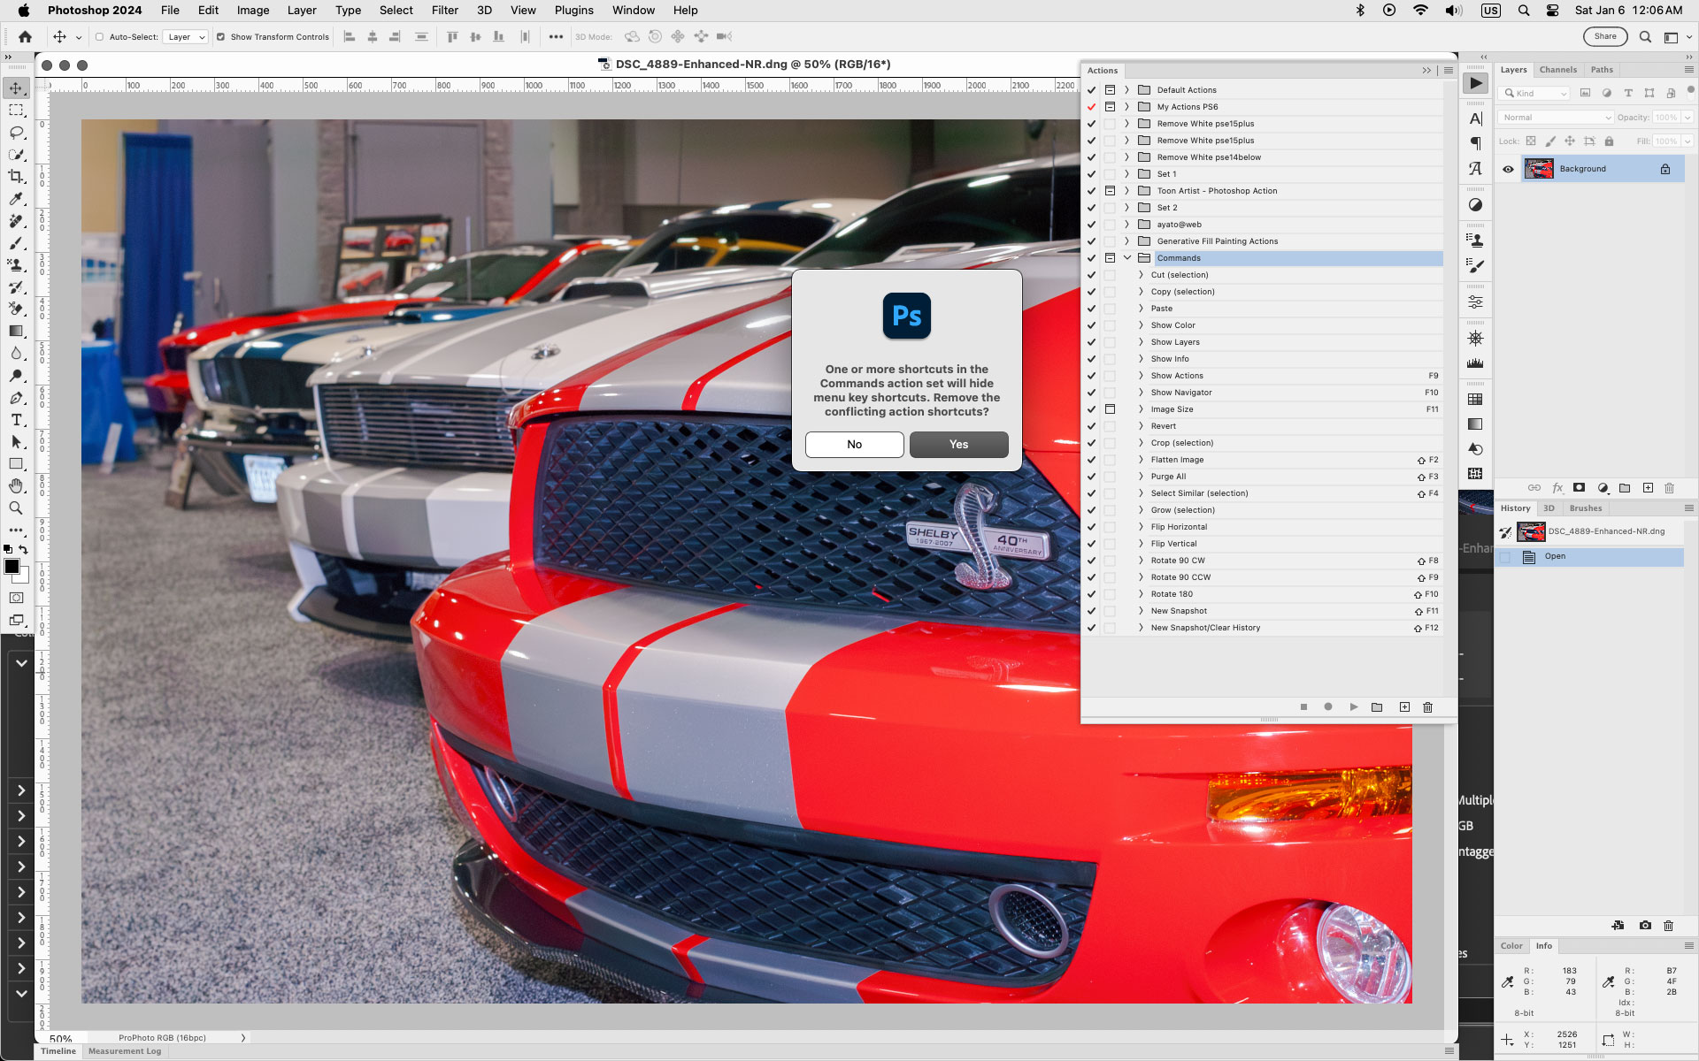Viewport: 1699px width, 1061px height.
Task: Switch to the Channels tab
Action: coord(1557,69)
